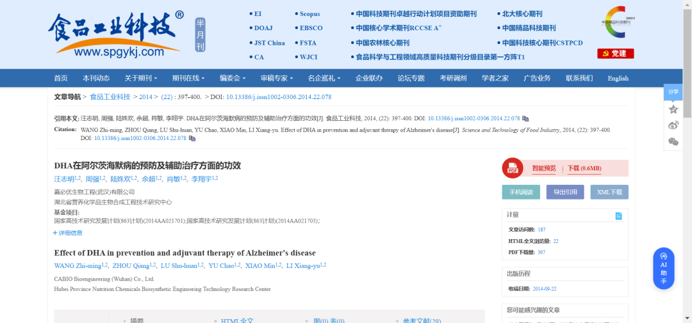This screenshot has height=323, width=692.
Task: Open the DOI link in breadcrumb
Action: 279,97
